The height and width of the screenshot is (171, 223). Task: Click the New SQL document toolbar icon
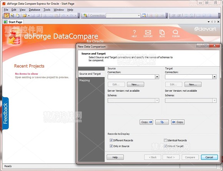point(12,15)
